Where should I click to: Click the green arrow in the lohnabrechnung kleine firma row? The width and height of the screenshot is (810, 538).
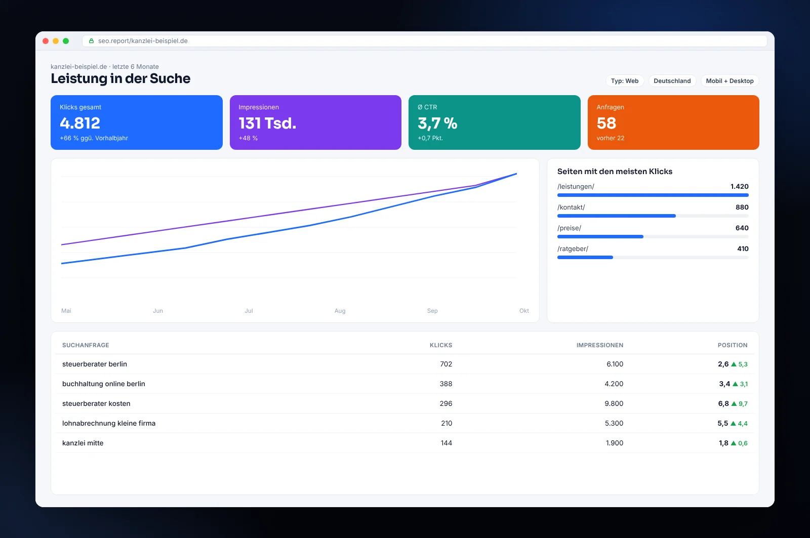[x=733, y=423]
